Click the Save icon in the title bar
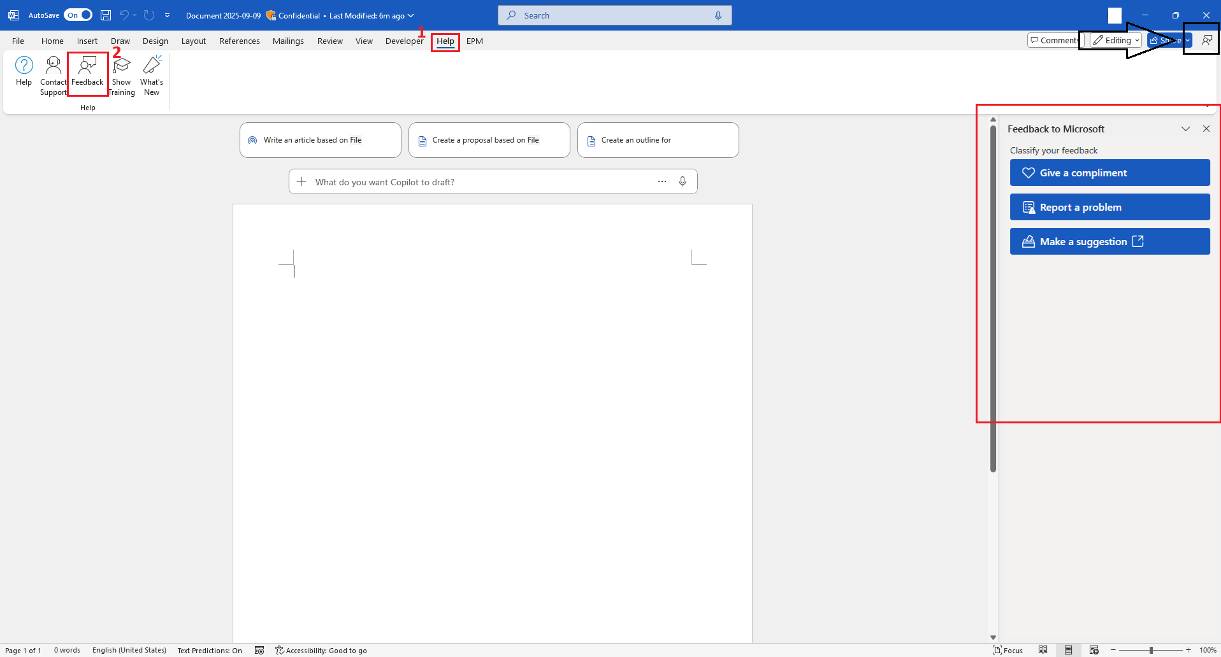Screen dimensions: 1221x657 pos(106,15)
